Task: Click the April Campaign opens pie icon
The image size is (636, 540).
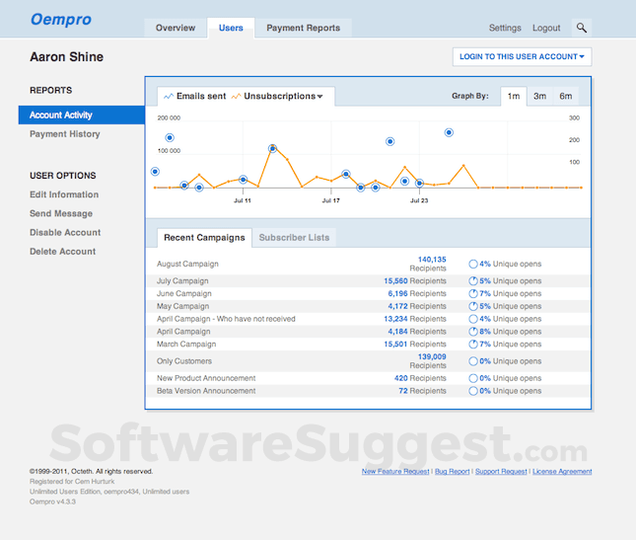Action: tap(473, 332)
